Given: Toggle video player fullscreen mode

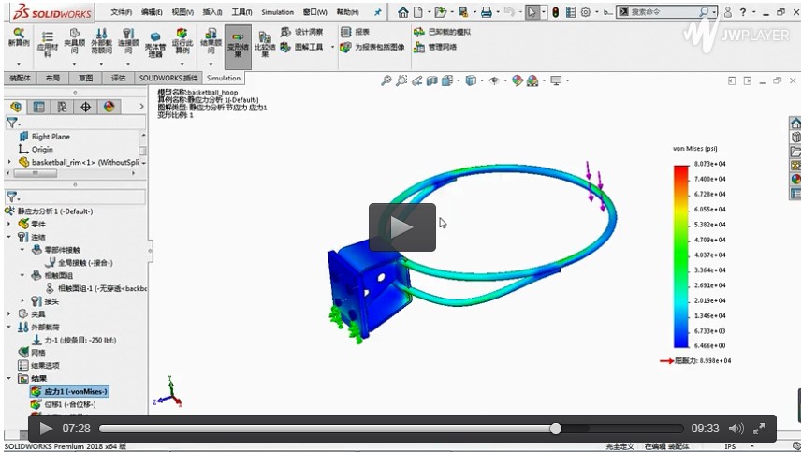Looking at the screenshot, I should coord(760,429).
